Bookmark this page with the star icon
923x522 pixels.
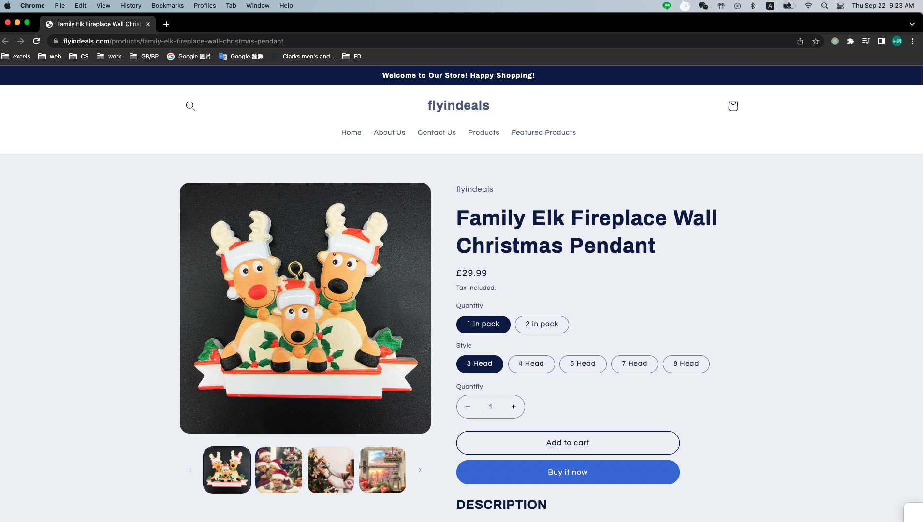816,41
